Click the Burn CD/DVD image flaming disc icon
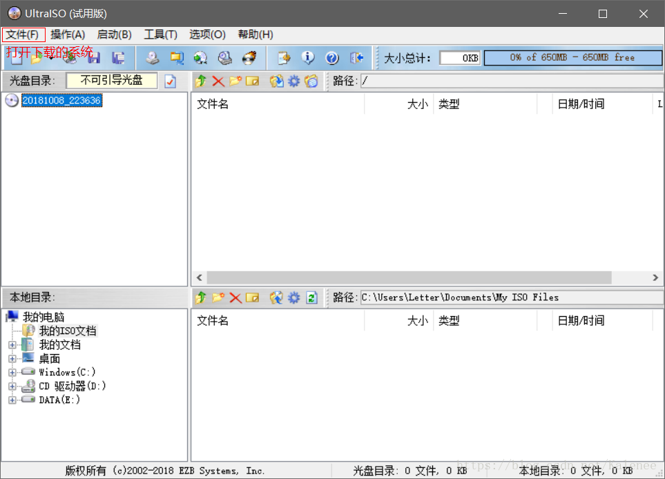The image size is (665, 479). coord(249,58)
